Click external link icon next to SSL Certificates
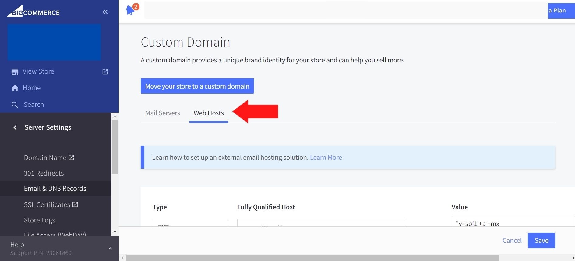The width and height of the screenshot is (575, 261). click(75, 204)
